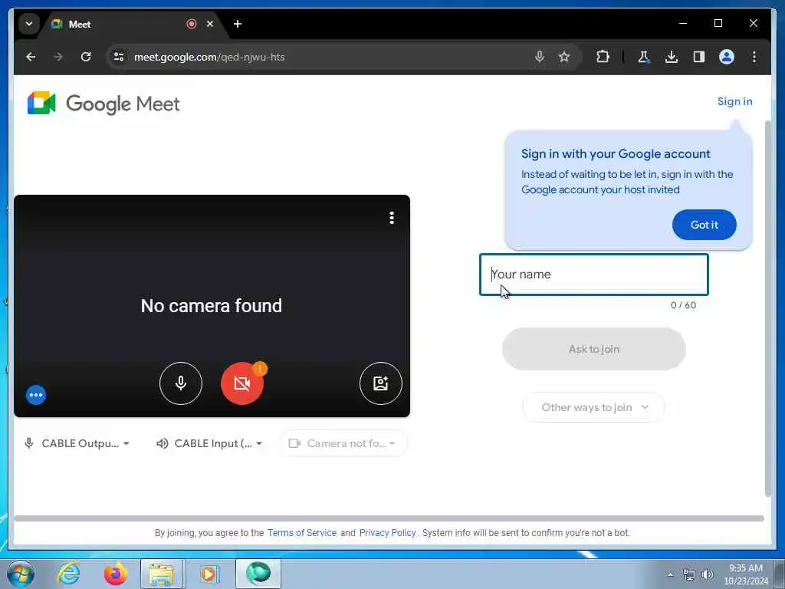Screen dimensions: 785x589
Task: Toggle the browser side panel icon
Action: [699, 57]
